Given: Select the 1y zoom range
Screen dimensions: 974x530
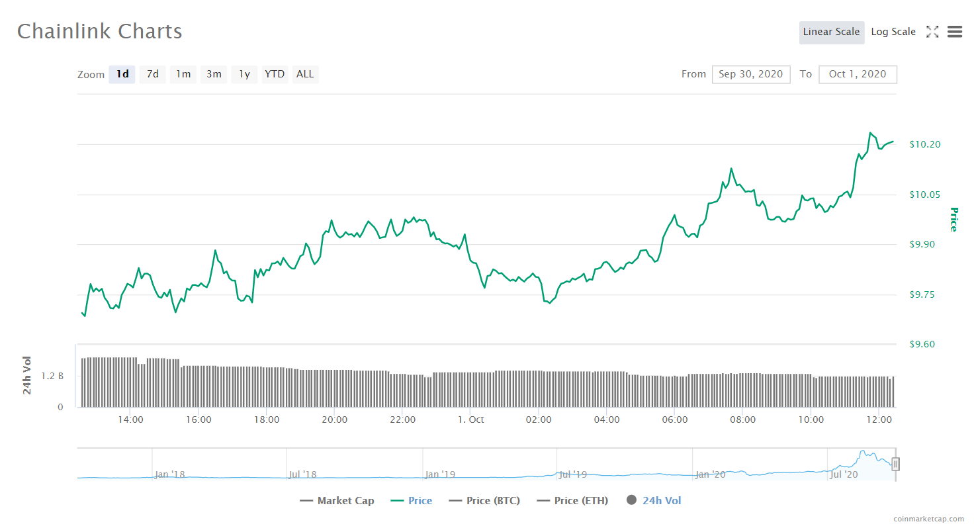Looking at the screenshot, I should point(244,74).
